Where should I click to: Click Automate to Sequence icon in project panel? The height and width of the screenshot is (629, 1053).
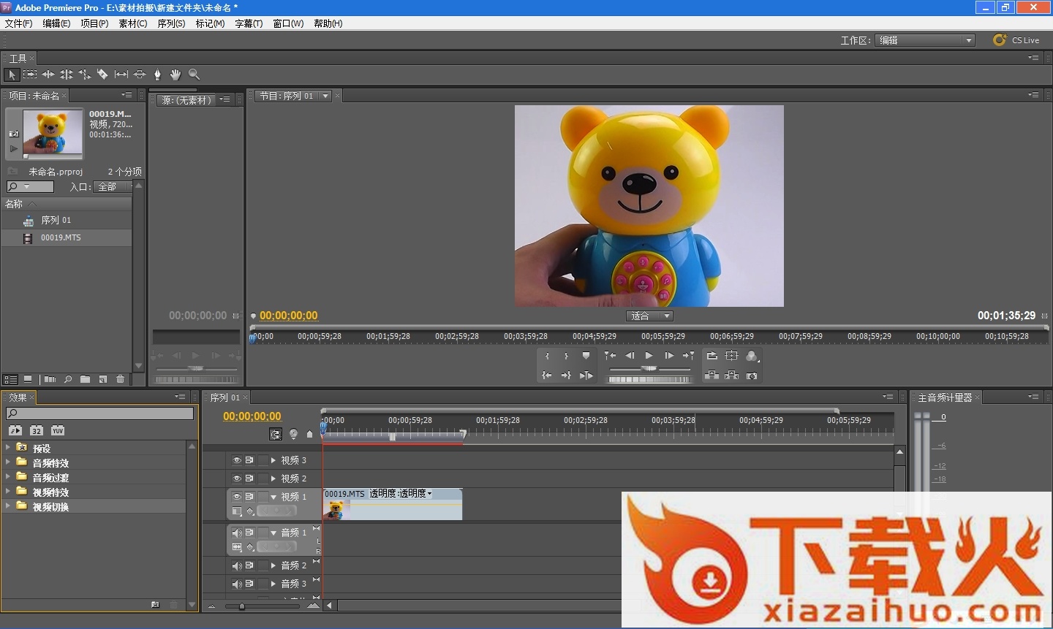50,379
